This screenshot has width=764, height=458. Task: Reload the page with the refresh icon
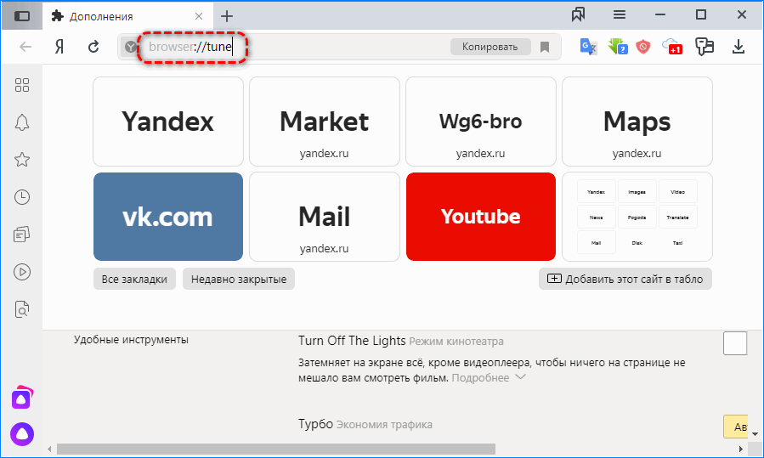[x=93, y=47]
